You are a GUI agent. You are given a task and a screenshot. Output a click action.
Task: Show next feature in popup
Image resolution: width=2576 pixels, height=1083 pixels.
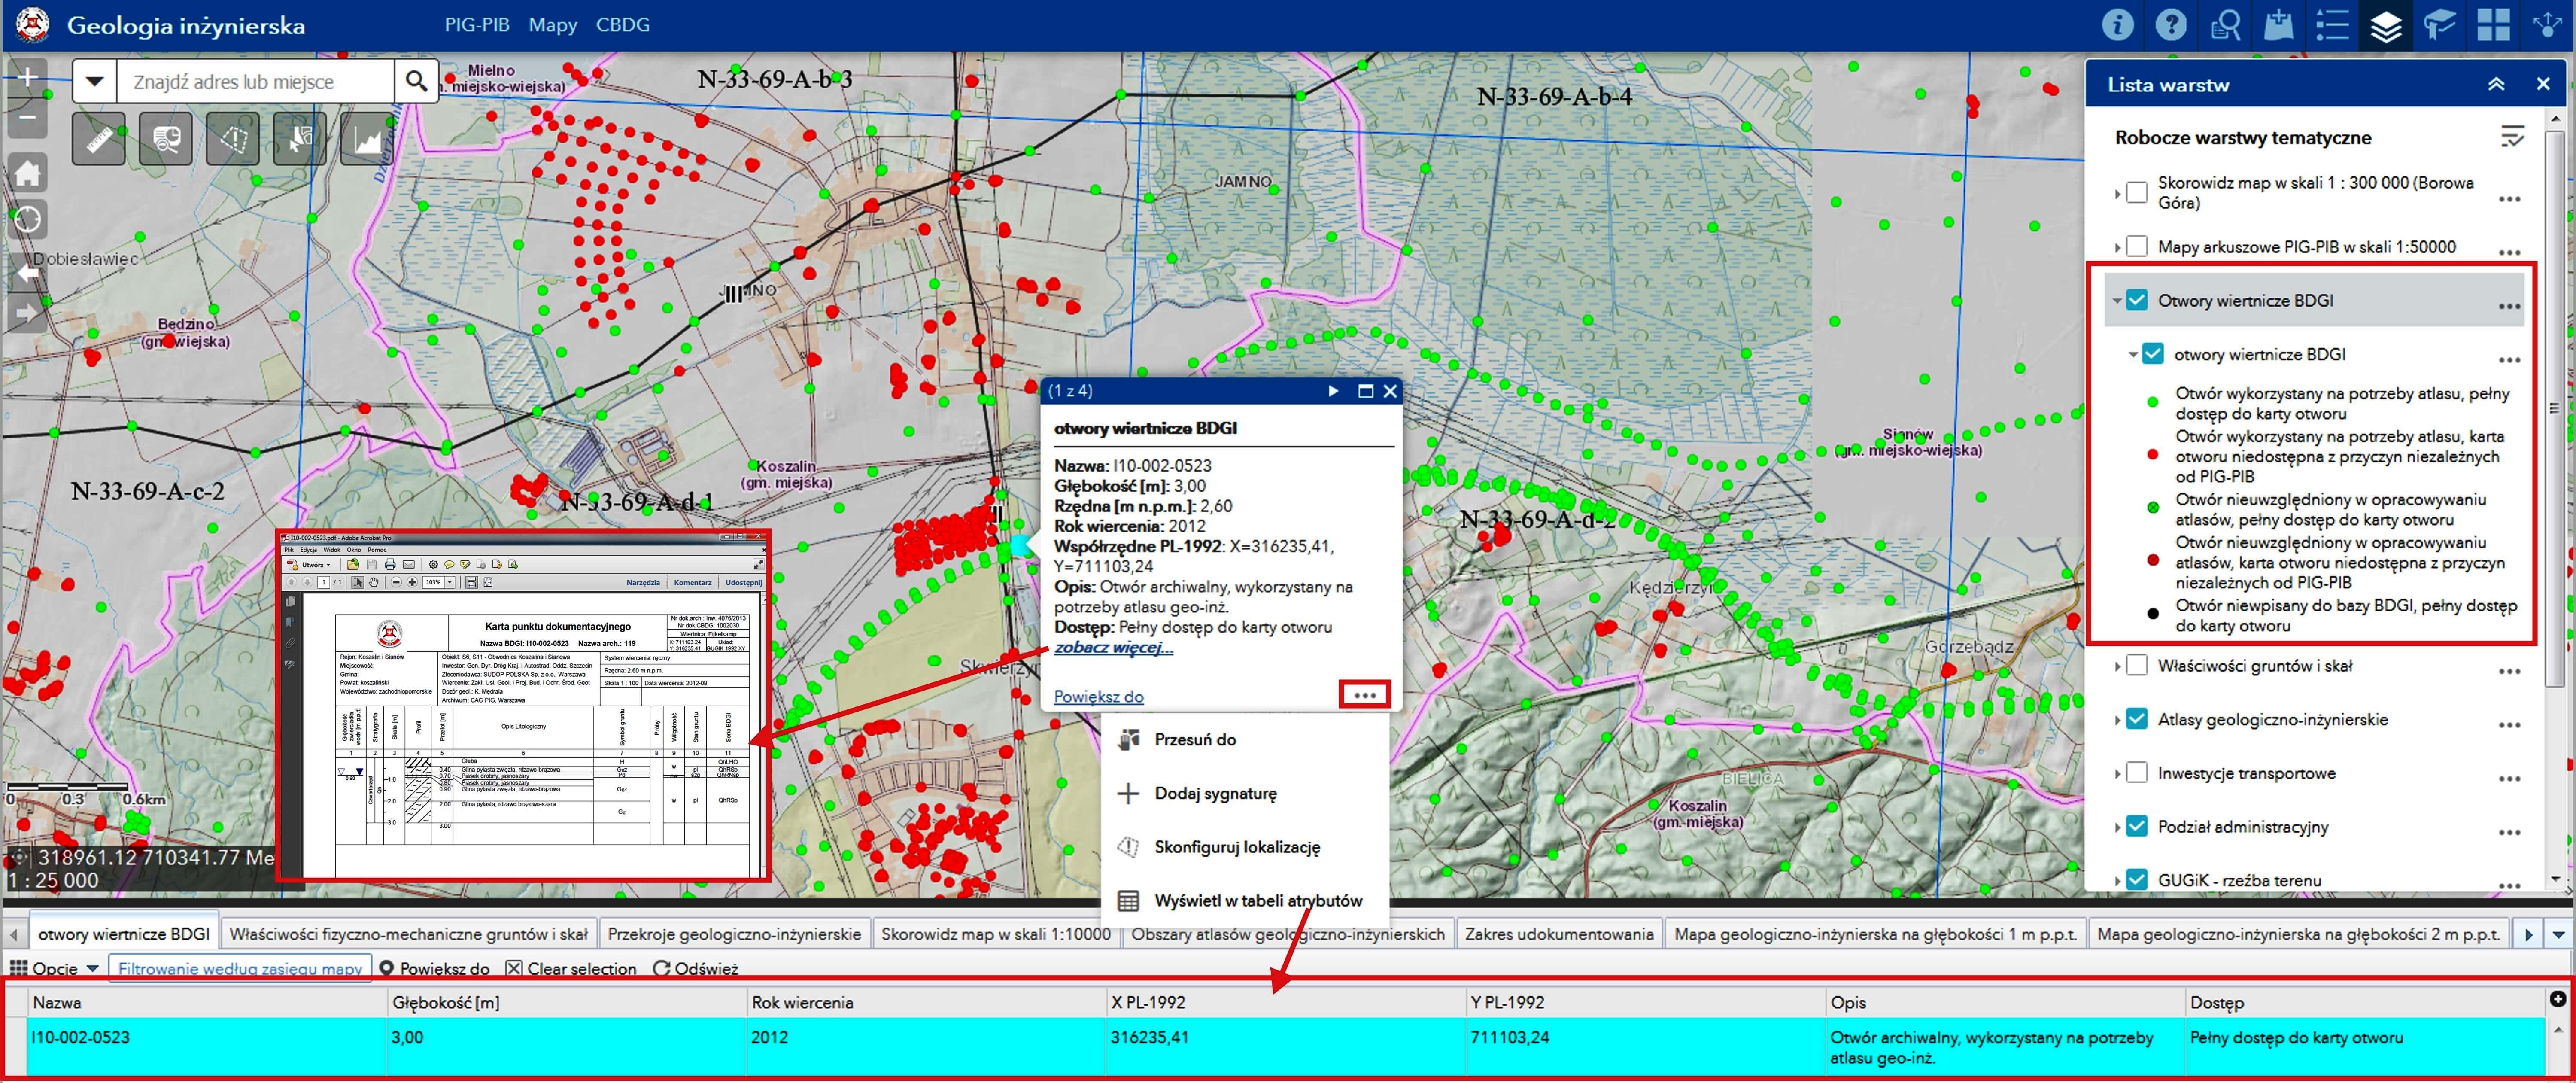(1333, 391)
